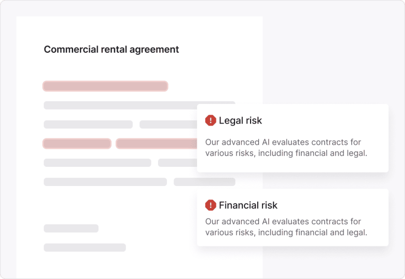Click the right gray segment in the third text row
Viewport: 405px width, 279px height.
click(168, 125)
